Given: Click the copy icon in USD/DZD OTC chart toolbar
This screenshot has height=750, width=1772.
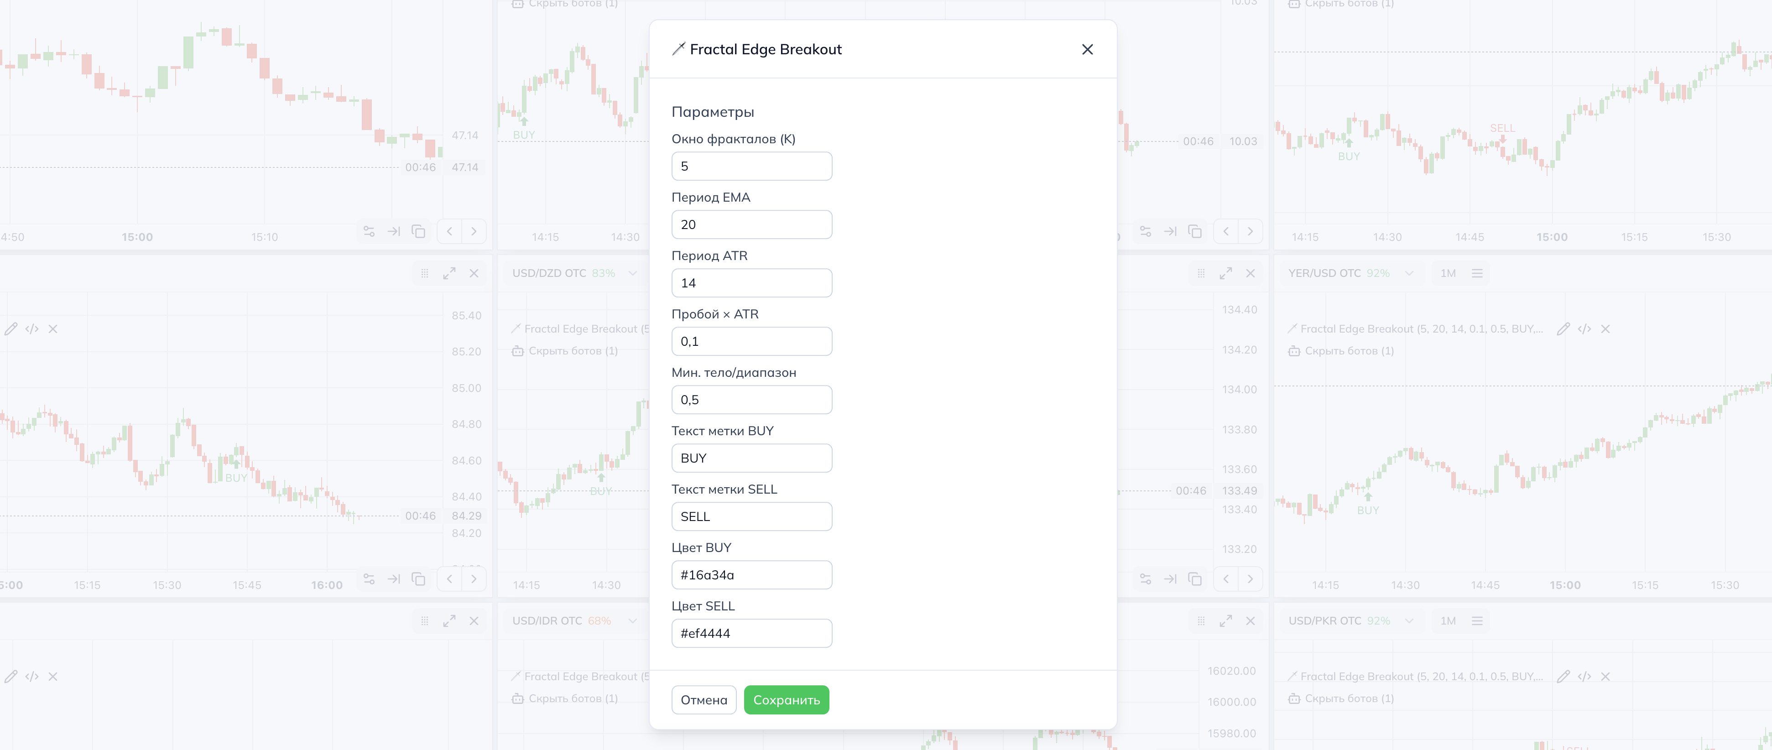Looking at the screenshot, I should point(1195,578).
